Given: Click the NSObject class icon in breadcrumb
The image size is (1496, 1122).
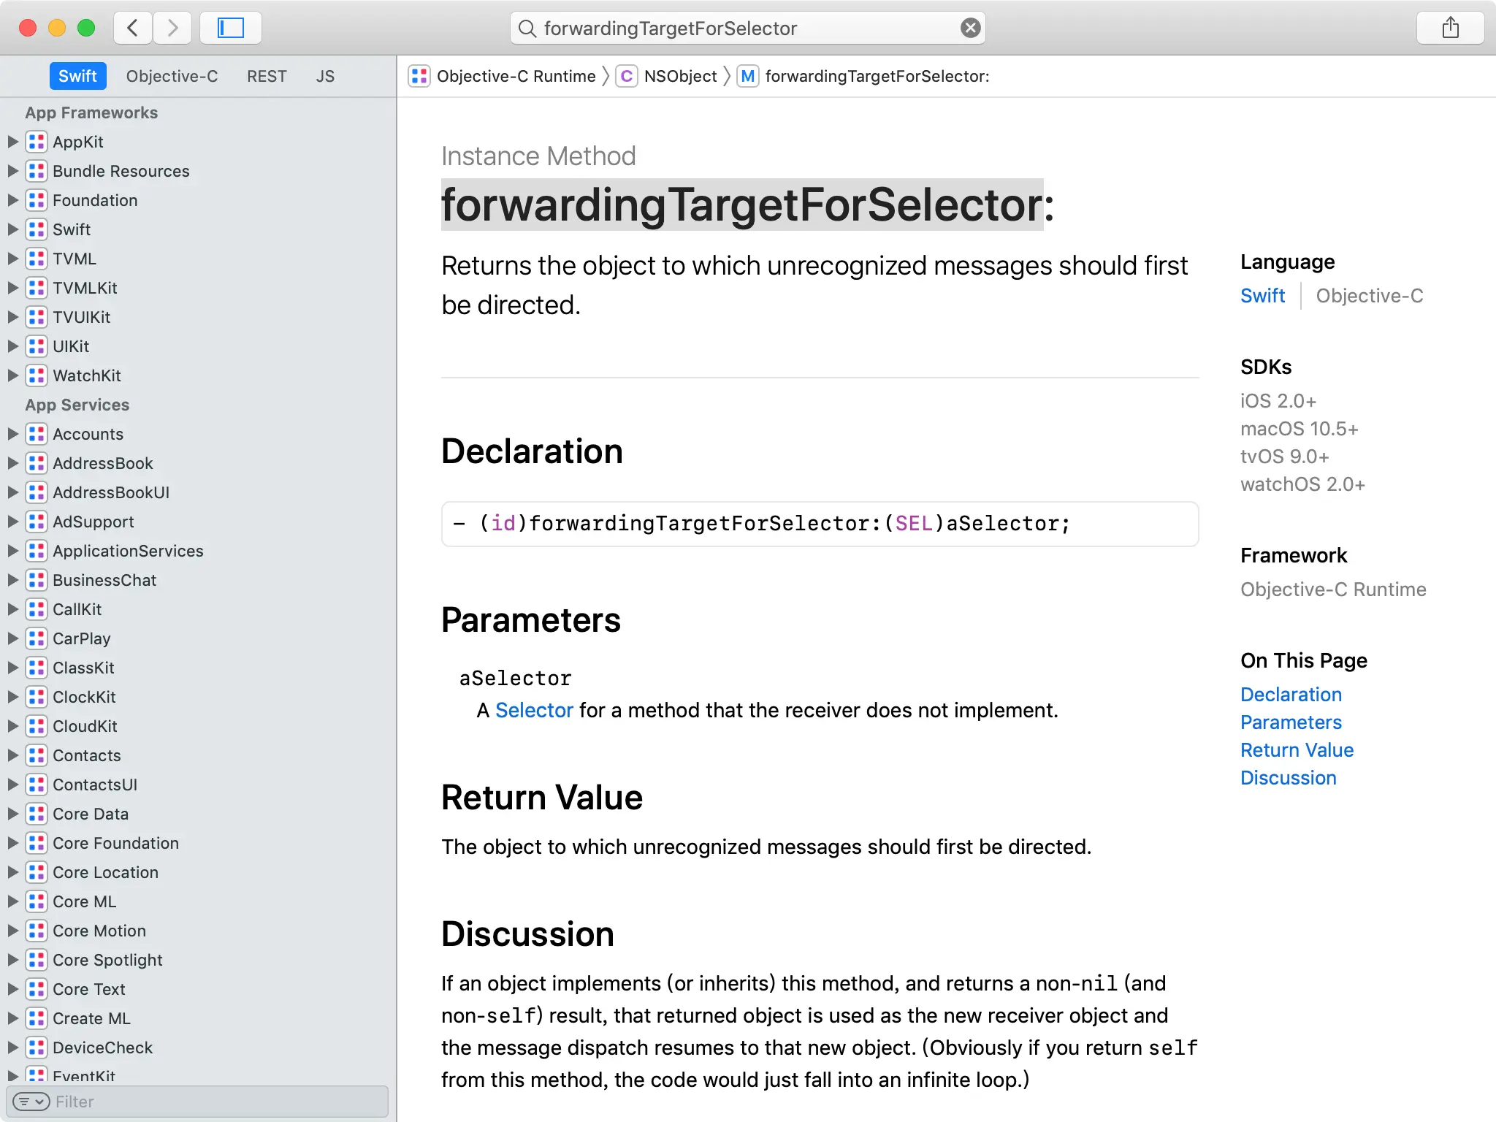Looking at the screenshot, I should [x=626, y=76].
